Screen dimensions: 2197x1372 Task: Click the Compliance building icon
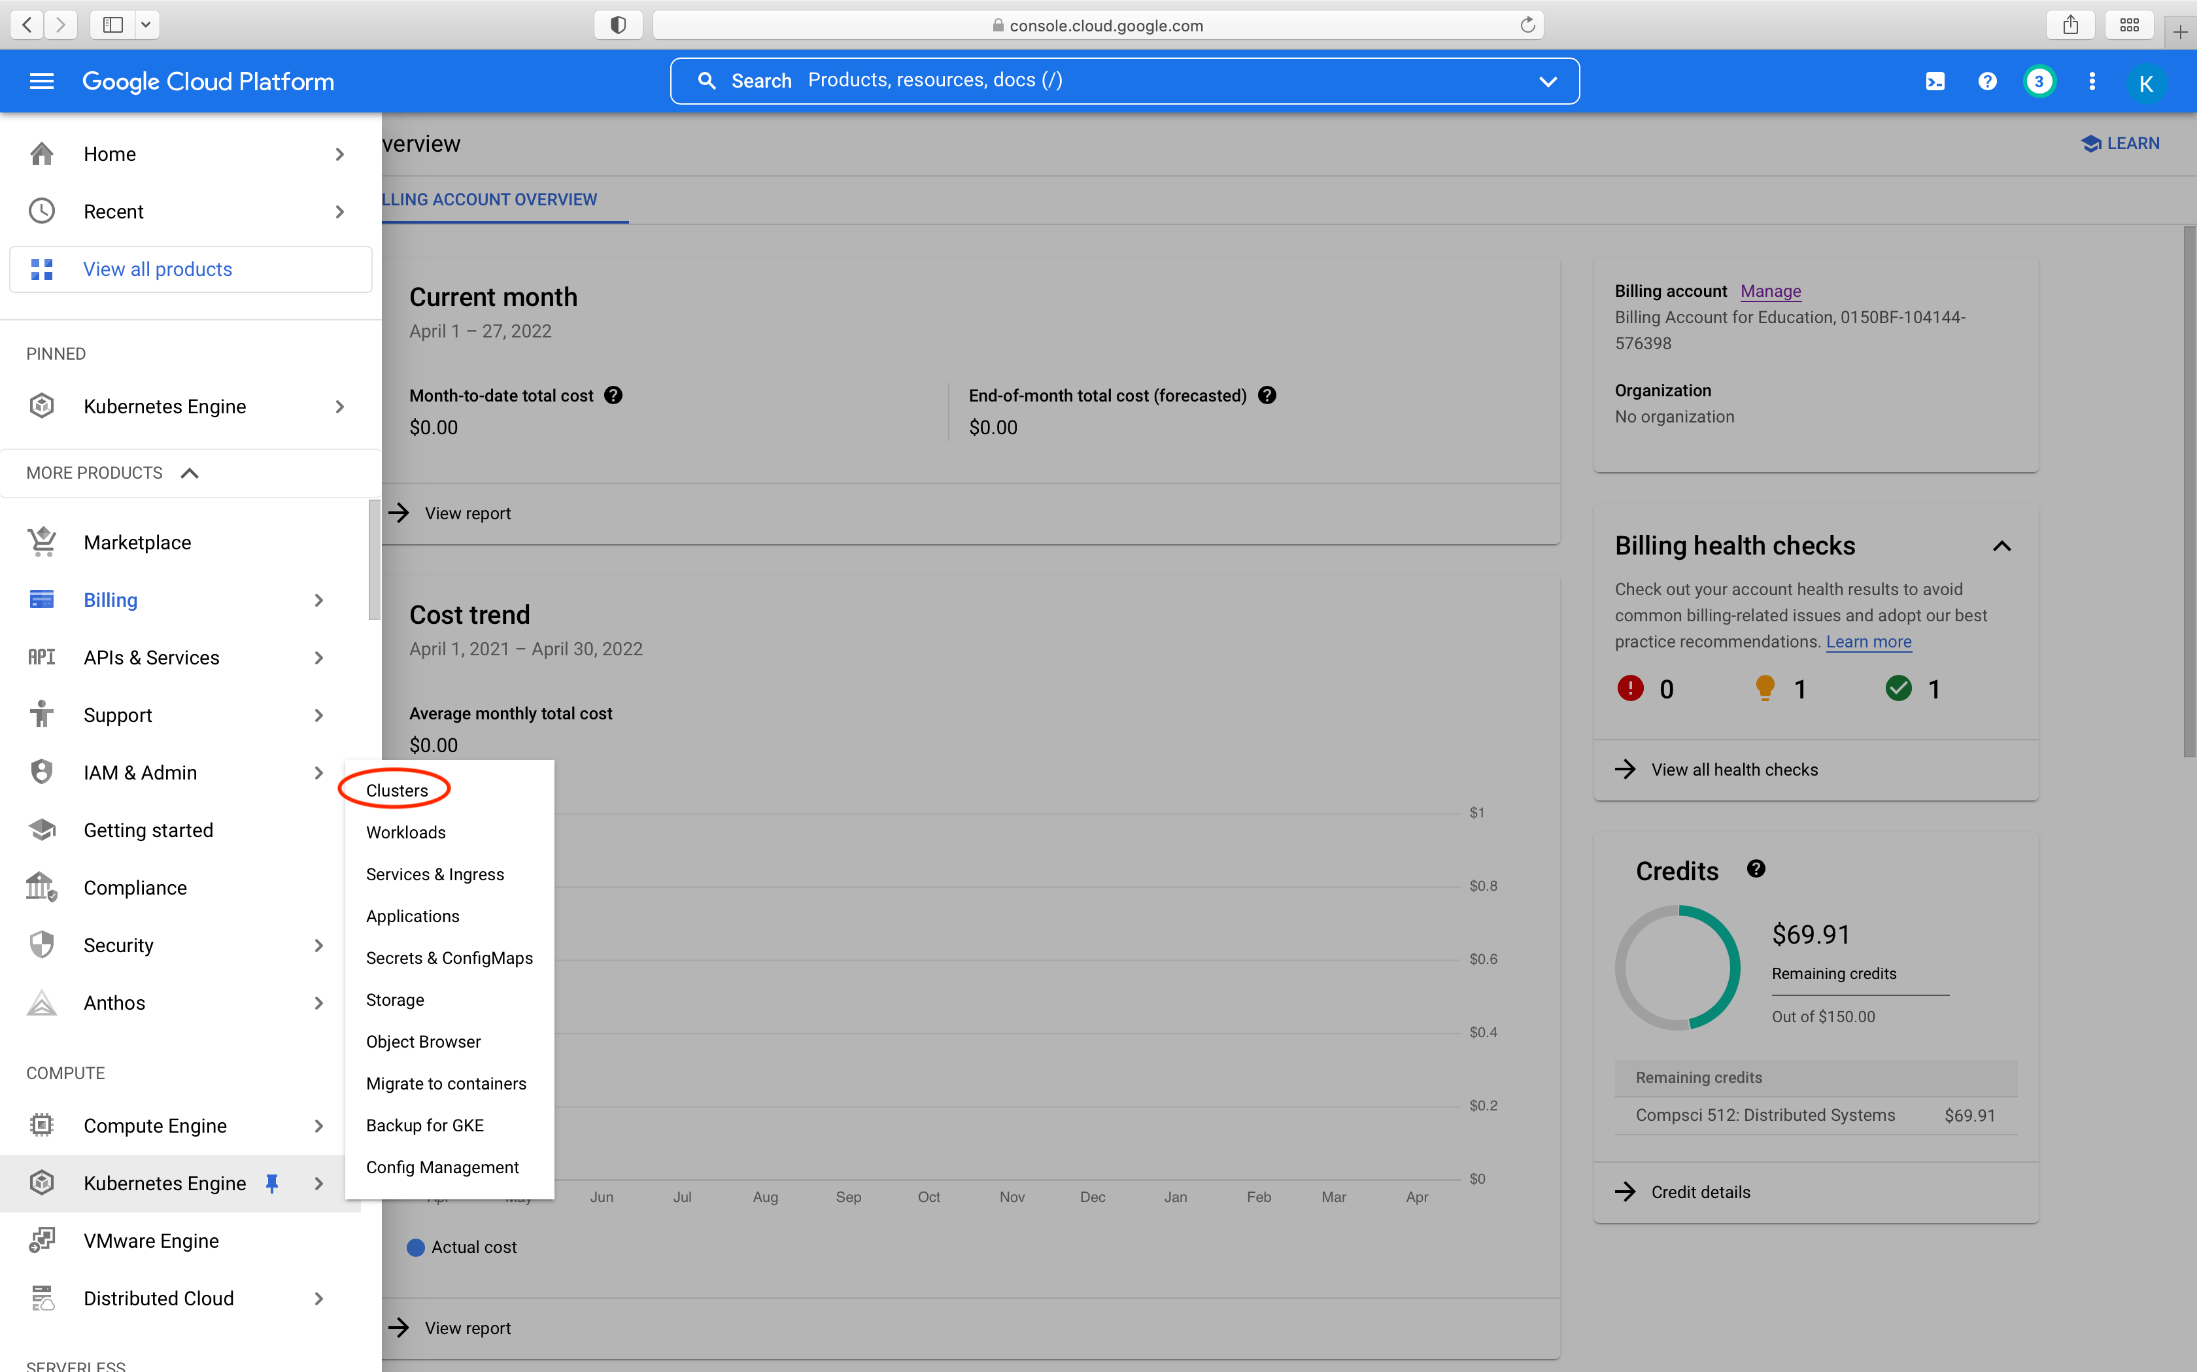click(x=42, y=887)
